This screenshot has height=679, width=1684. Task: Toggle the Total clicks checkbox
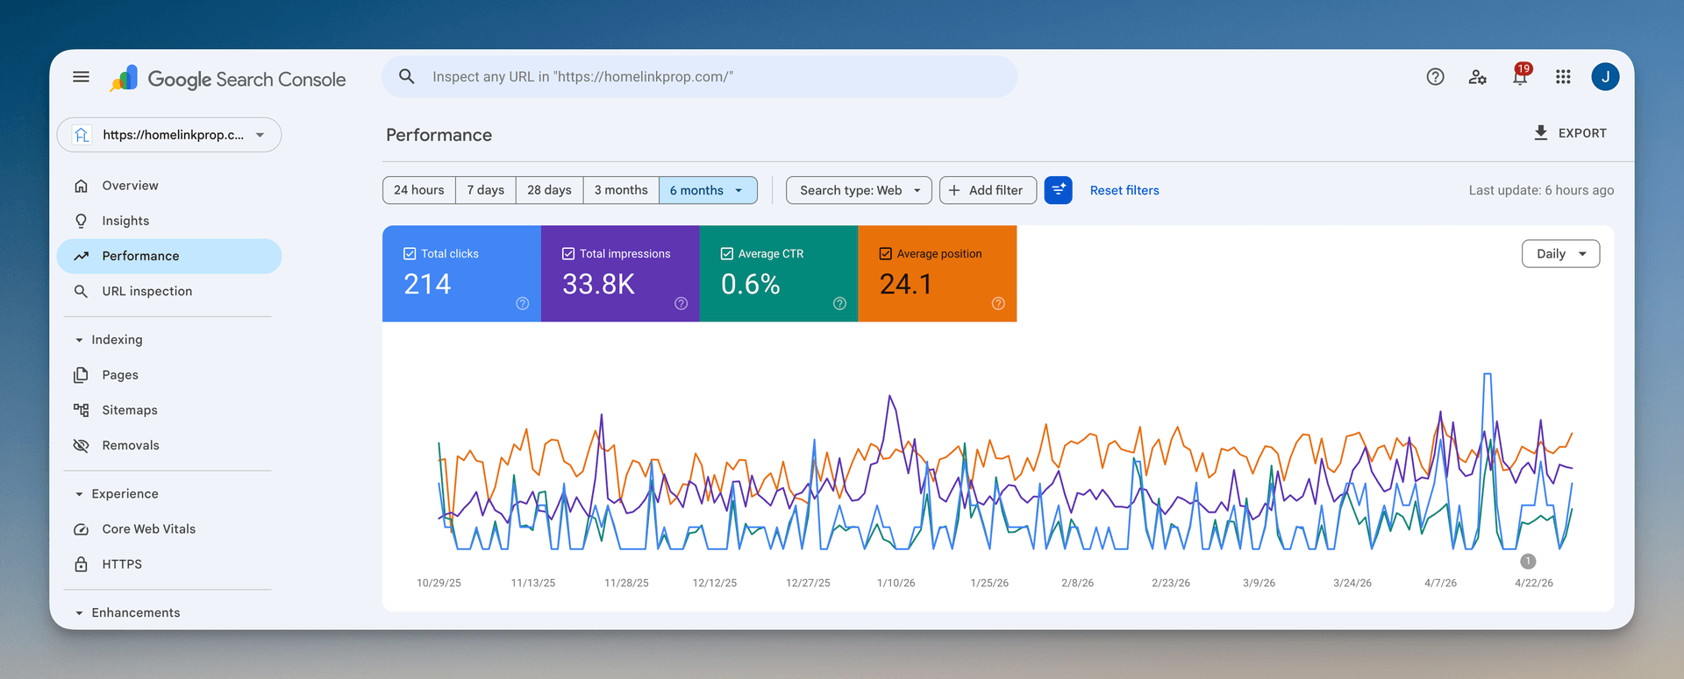point(410,253)
